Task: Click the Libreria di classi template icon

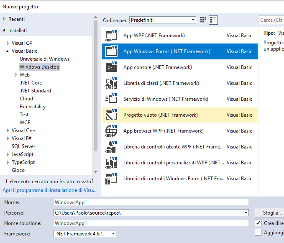Action: (x=111, y=83)
